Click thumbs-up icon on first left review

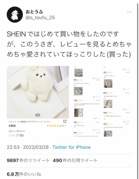pyautogui.click(x=94, y=78)
